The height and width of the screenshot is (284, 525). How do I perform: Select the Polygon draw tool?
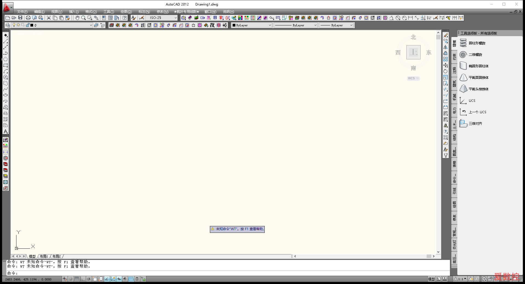pos(5,59)
